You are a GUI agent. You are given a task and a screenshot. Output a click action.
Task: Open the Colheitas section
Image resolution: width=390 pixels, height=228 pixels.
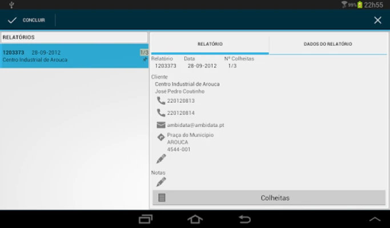tap(275, 198)
